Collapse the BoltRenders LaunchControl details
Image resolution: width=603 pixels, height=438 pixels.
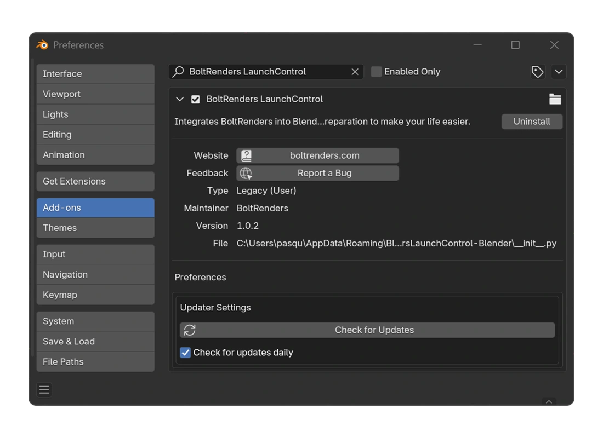(x=180, y=100)
